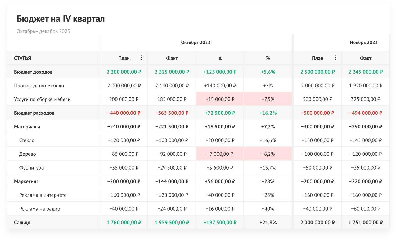Click the Сальдо row +21,8% cell

(x=268, y=223)
